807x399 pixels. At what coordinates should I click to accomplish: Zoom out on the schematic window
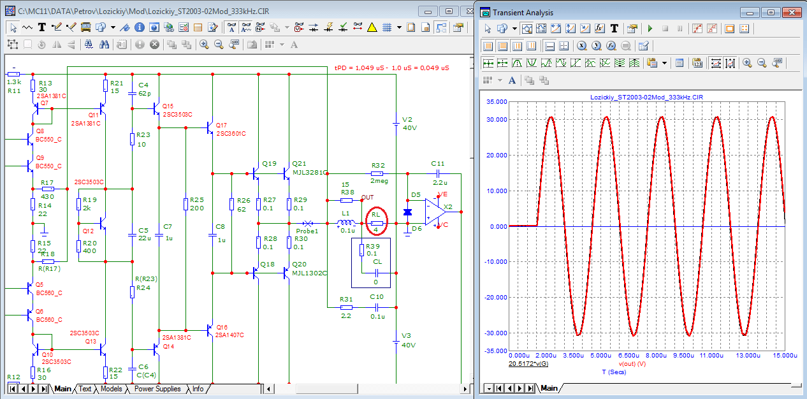(x=219, y=44)
